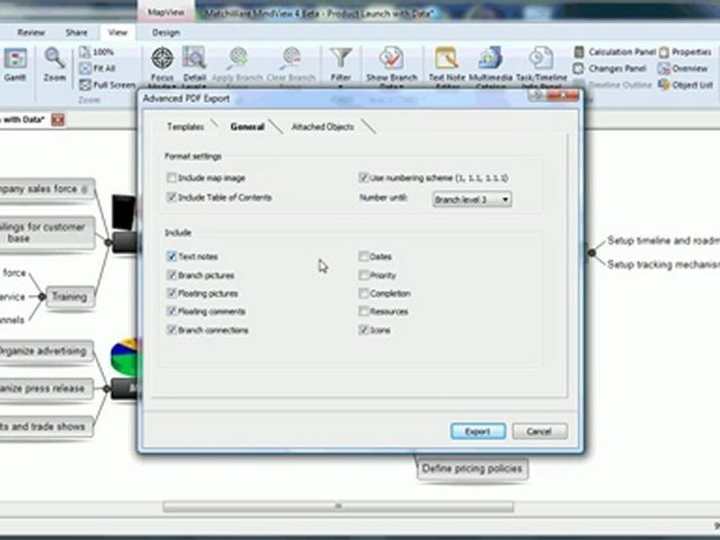Select Setup tracking mechanism branch

(663, 265)
